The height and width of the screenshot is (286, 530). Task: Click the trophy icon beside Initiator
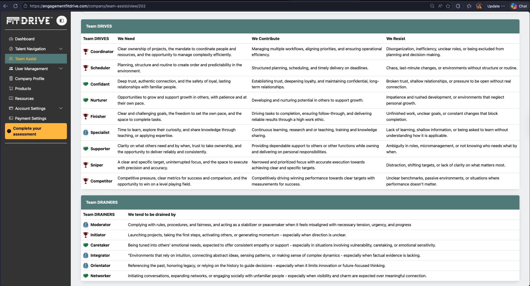click(86, 235)
